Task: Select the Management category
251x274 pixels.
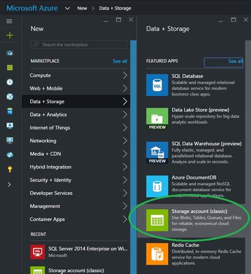Action: click(76, 206)
